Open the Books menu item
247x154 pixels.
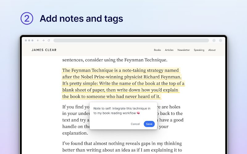(157, 50)
